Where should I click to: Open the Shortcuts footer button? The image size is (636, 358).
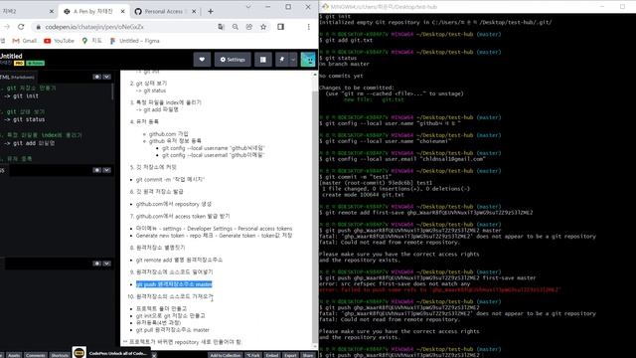coord(60,355)
